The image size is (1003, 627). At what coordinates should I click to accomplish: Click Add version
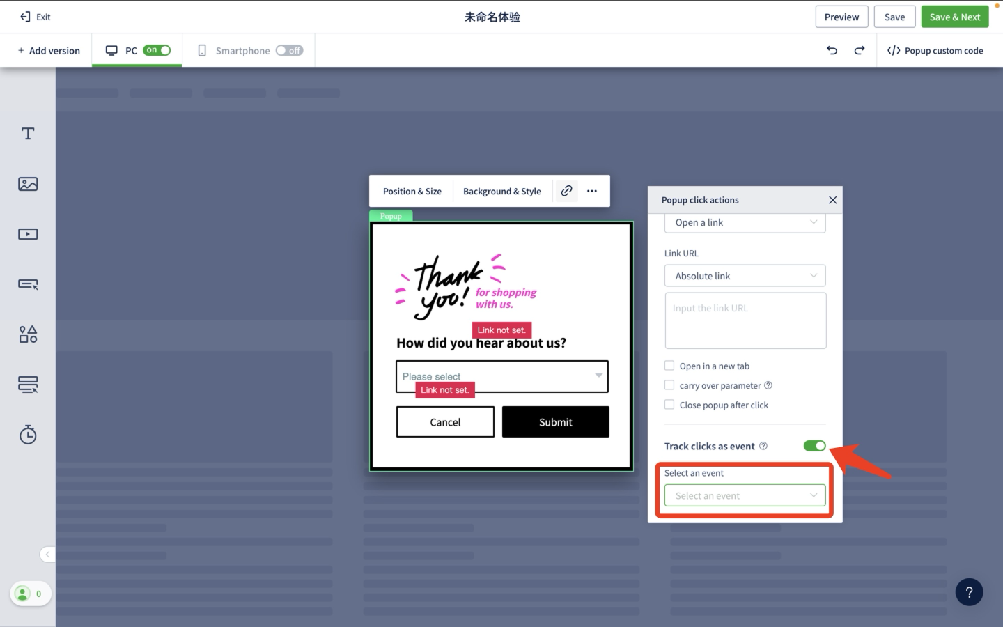(x=49, y=50)
